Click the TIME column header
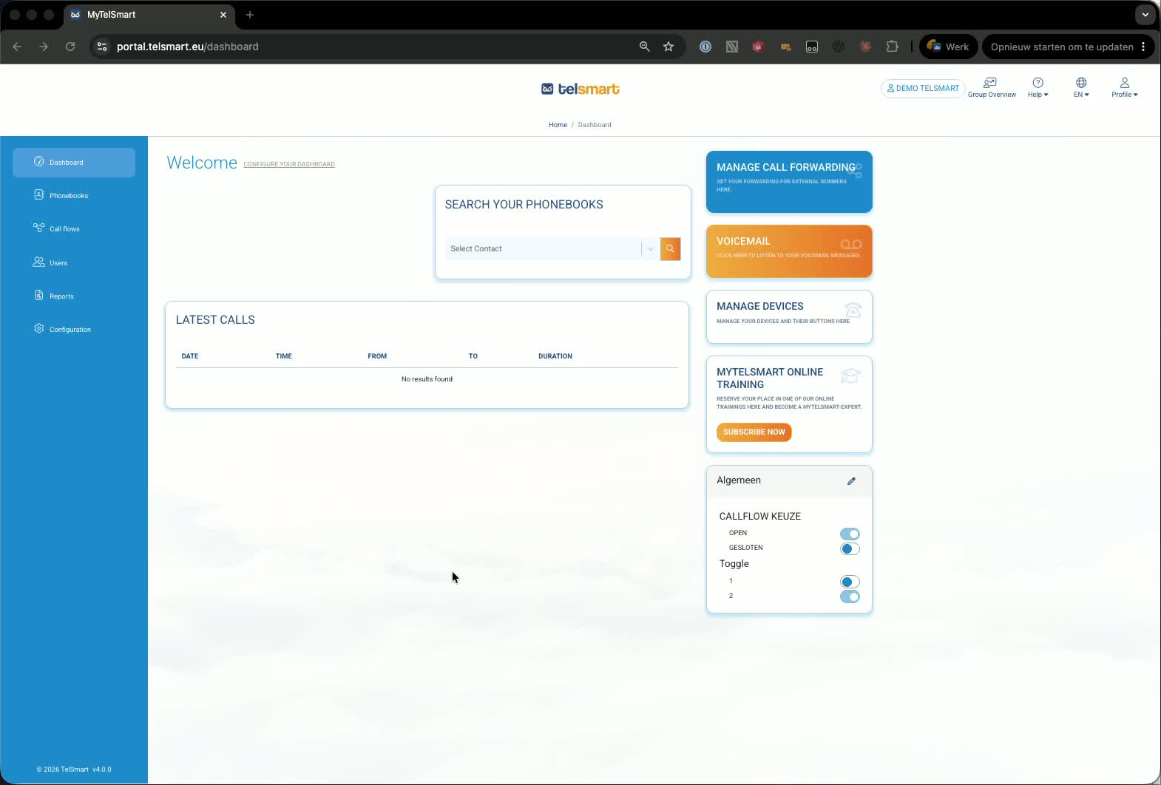The width and height of the screenshot is (1161, 785). coord(284,356)
